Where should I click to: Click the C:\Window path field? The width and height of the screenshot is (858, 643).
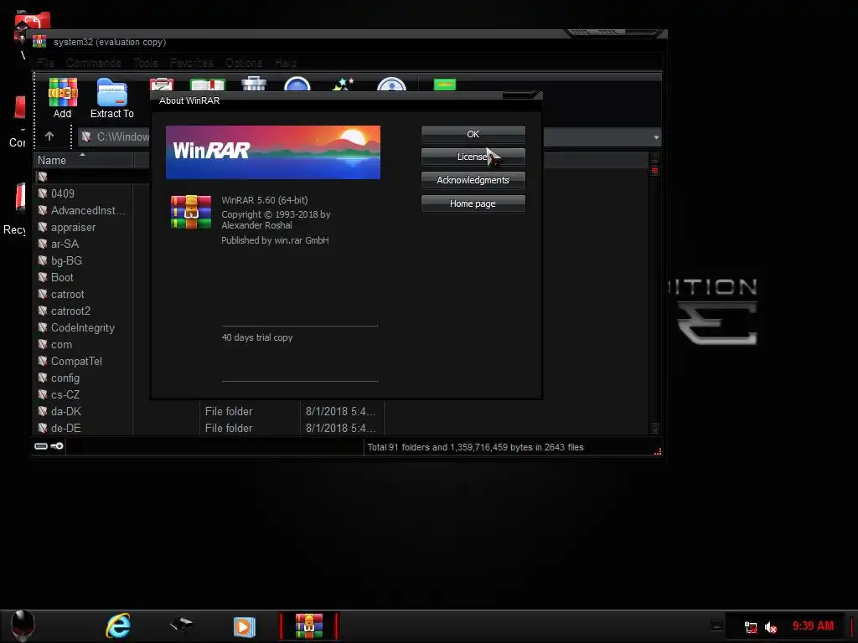(x=114, y=136)
